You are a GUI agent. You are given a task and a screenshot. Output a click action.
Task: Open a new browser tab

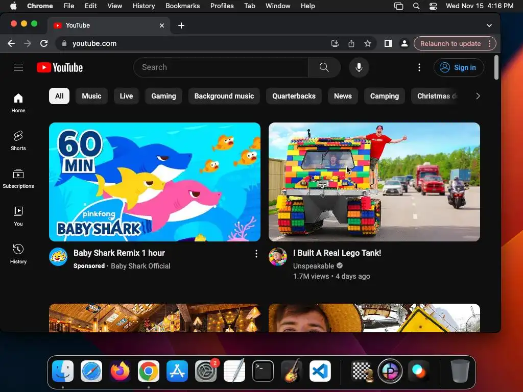[x=181, y=26]
